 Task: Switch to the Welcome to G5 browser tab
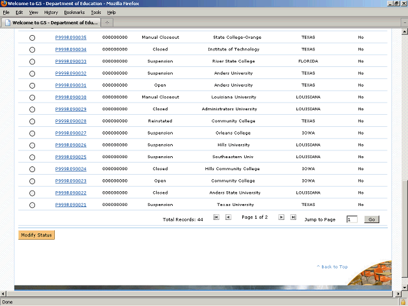(x=51, y=23)
